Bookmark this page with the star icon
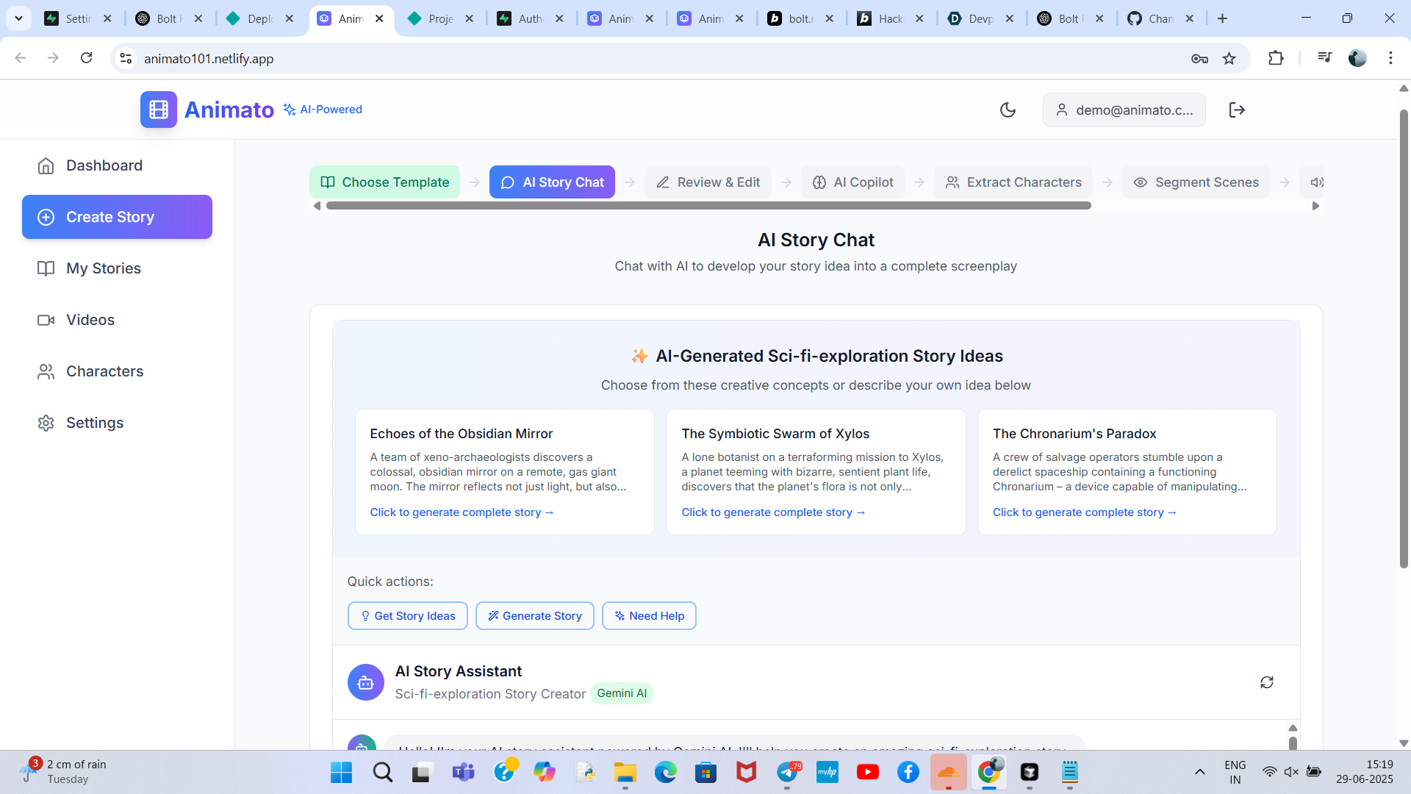The width and height of the screenshot is (1411, 794). pos(1229,59)
